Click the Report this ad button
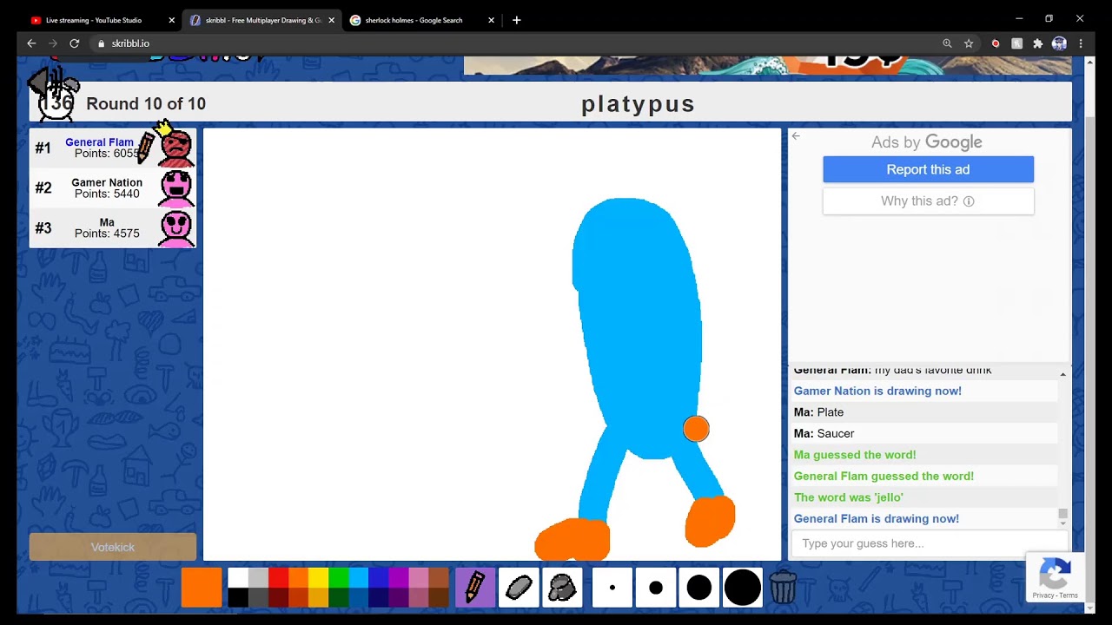The height and width of the screenshot is (625, 1112). pos(928,169)
